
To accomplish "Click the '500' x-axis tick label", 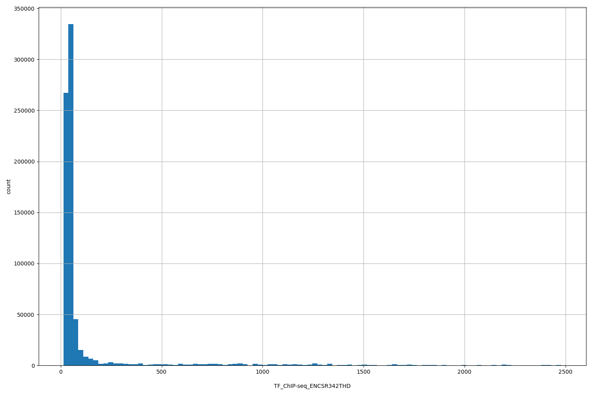I will click(162, 372).
